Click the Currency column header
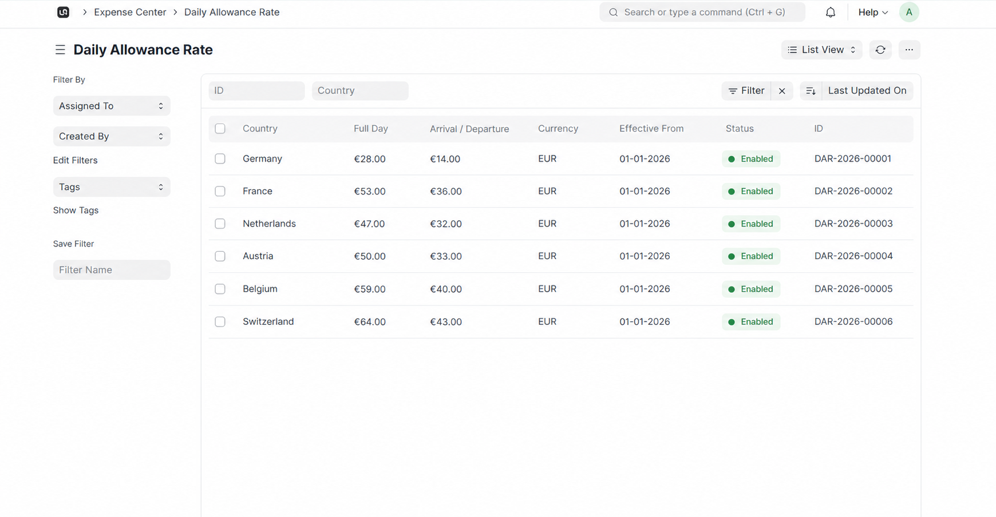This screenshot has width=996, height=517. 558,129
